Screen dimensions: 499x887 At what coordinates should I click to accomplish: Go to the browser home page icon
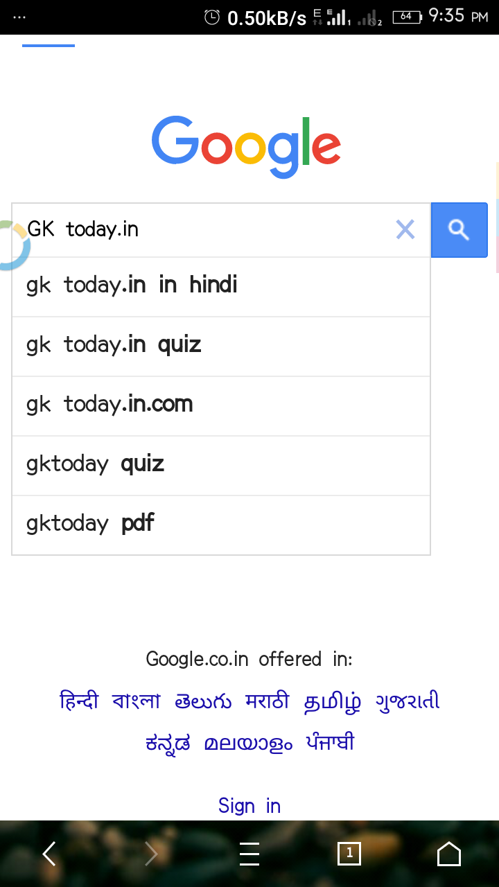[x=448, y=854]
